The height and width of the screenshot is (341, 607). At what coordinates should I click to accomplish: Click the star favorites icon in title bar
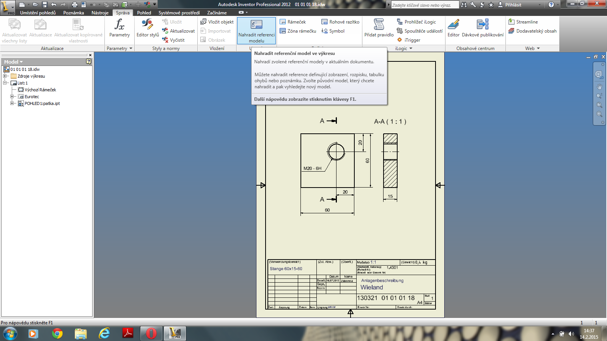click(491, 5)
